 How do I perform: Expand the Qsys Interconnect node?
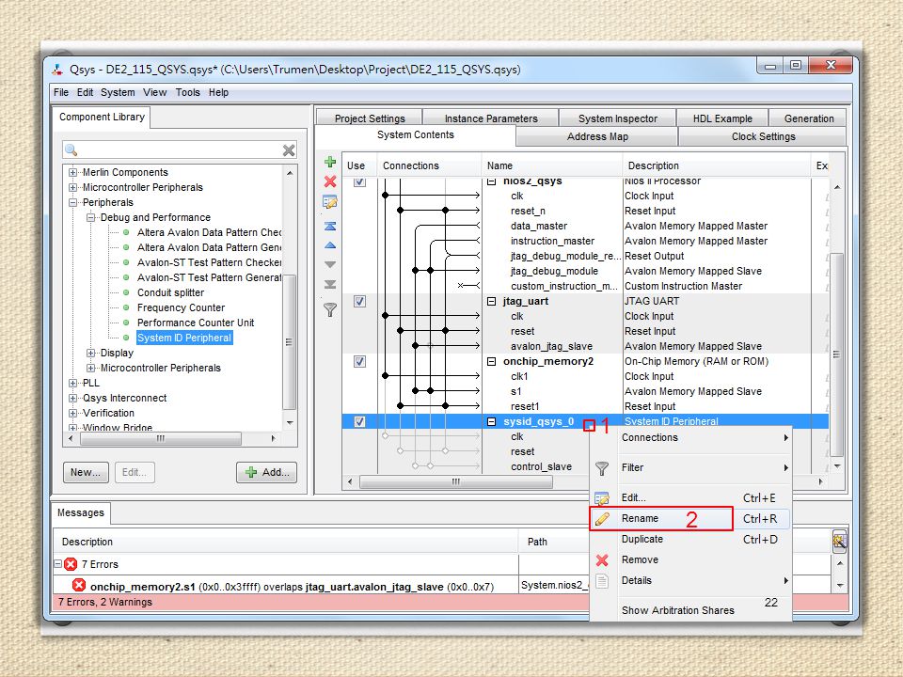[72, 397]
